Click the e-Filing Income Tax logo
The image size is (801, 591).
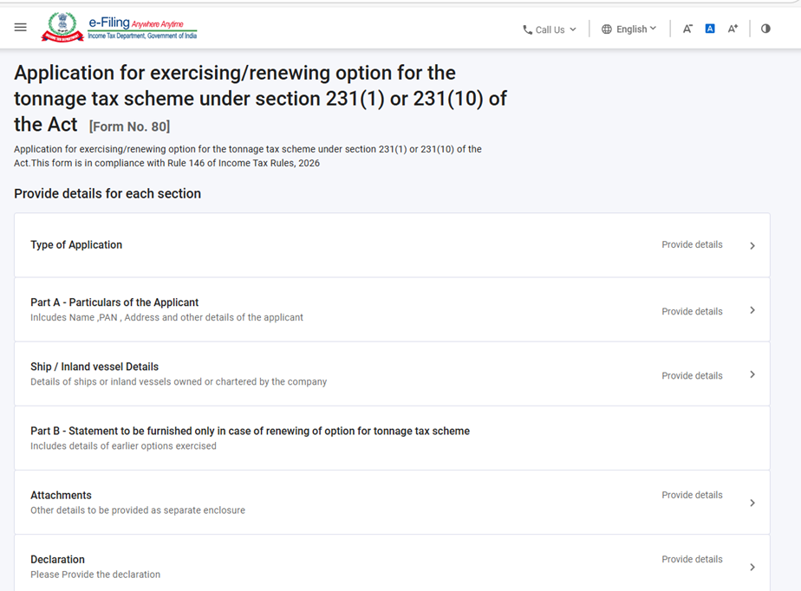(120, 28)
